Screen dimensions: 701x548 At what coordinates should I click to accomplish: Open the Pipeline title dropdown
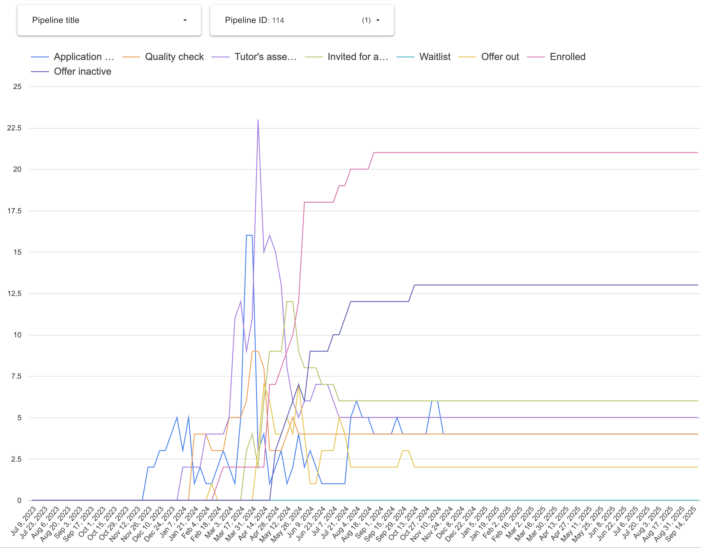[109, 20]
